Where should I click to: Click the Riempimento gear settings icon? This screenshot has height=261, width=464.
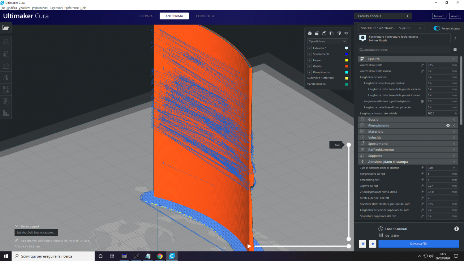point(448,126)
